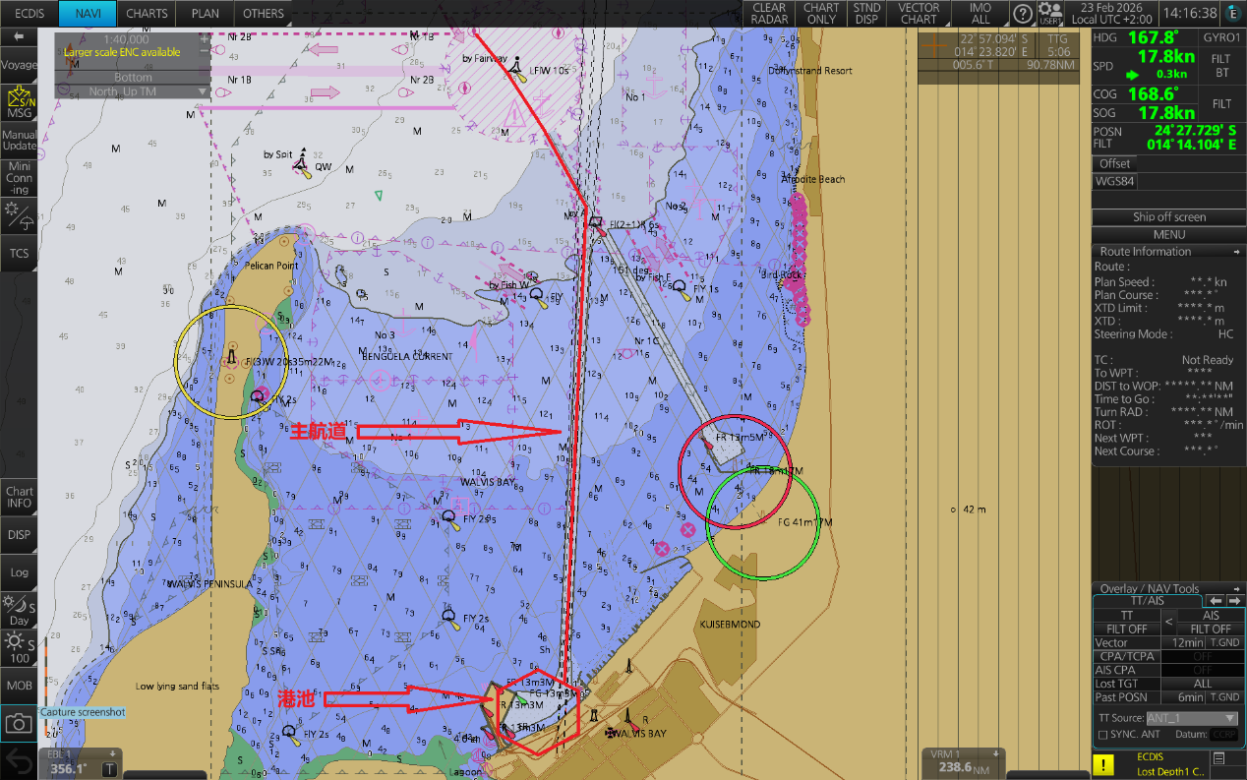This screenshot has height=780, width=1247.
Task: Click the Ship off screen button
Action: coord(1168,217)
